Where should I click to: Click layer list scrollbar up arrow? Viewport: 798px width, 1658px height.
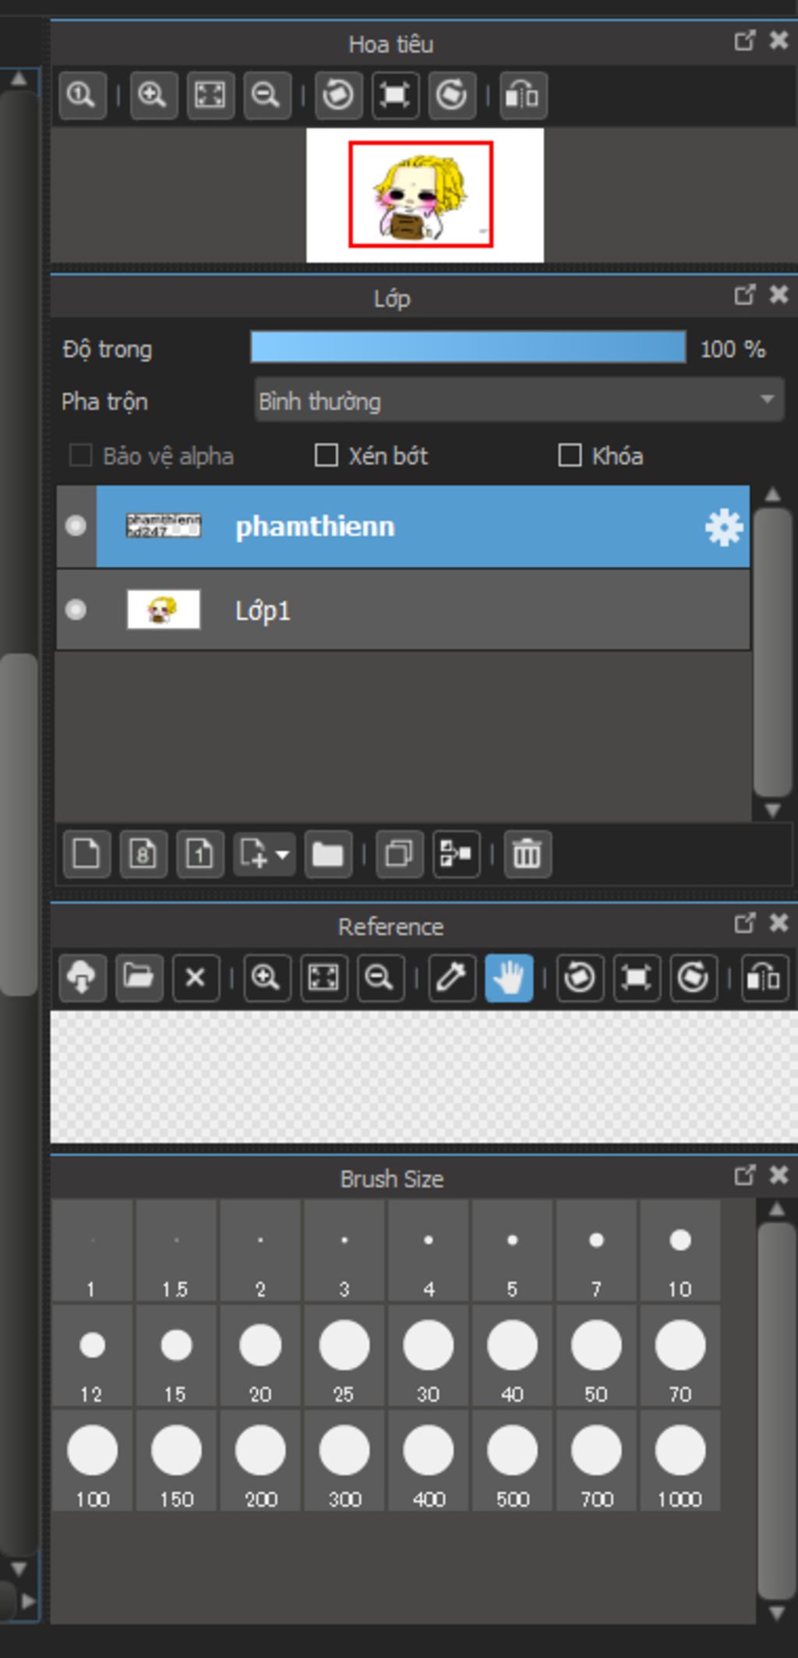point(772,494)
